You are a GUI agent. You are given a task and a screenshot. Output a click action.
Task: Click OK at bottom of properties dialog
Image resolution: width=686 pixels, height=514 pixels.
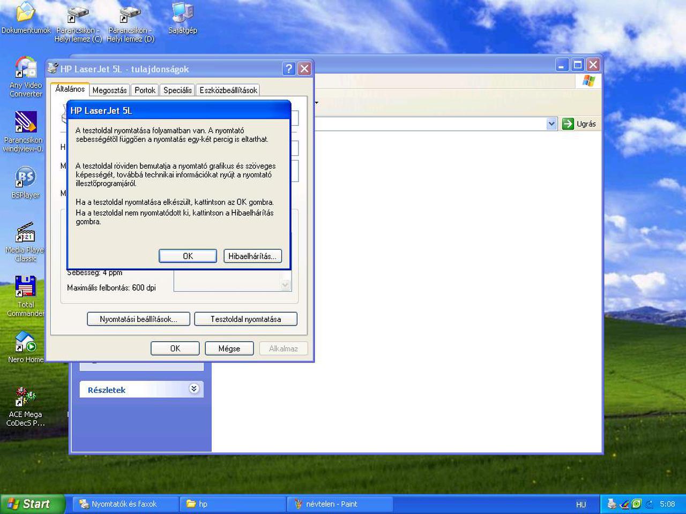click(x=175, y=349)
